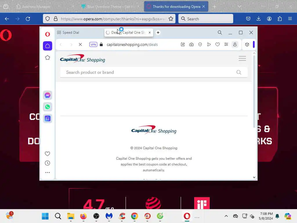The image size is (297, 223).
Task: Click the Opera share/edit page icon
Action: [x=183, y=44]
